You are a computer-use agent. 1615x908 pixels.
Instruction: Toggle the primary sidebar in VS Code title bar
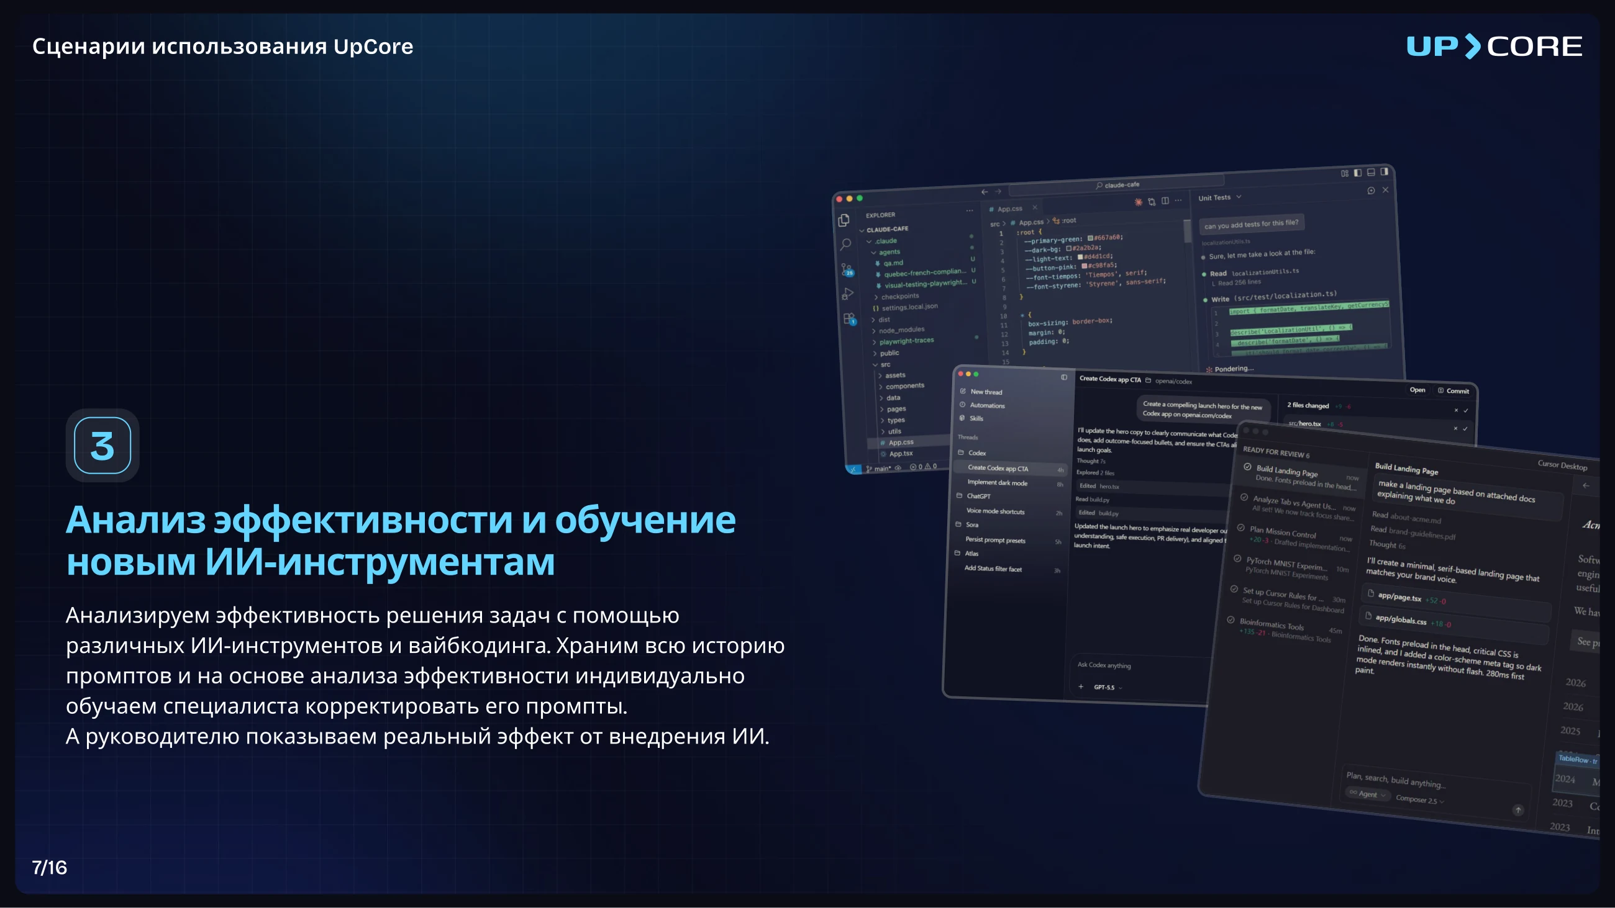pos(1357,173)
